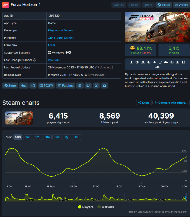Click the negative reviews count 21,449

pos(146,53)
